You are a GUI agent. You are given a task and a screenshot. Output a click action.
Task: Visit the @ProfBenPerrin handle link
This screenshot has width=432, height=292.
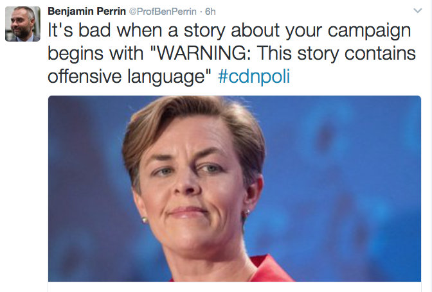click(x=163, y=12)
